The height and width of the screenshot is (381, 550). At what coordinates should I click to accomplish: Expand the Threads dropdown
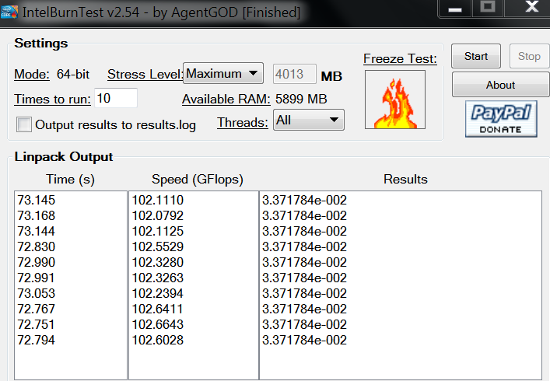click(x=308, y=120)
